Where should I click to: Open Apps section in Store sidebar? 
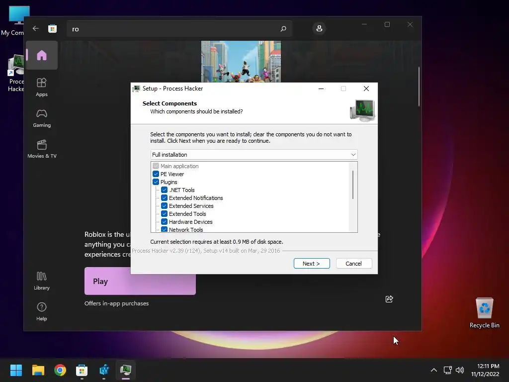tap(42, 87)
